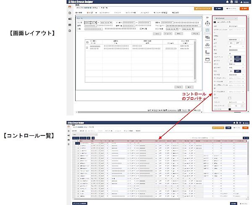Image resolution: width=252 pixels, height=205 pixels.
Task: Click the document icon in lower screen header
Action: pyautogui.click(x=237, y=123)
